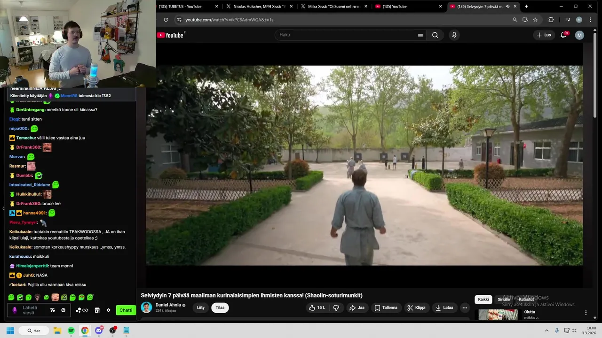The image size is (602, 338).
Task: Start voice search with microphone
Action: click(454, 35)
